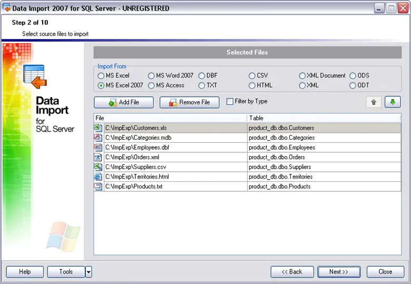Viewport: 411px width, 284px height.
Task: Click the Data Import logo icon
Action: pos(35,77)
